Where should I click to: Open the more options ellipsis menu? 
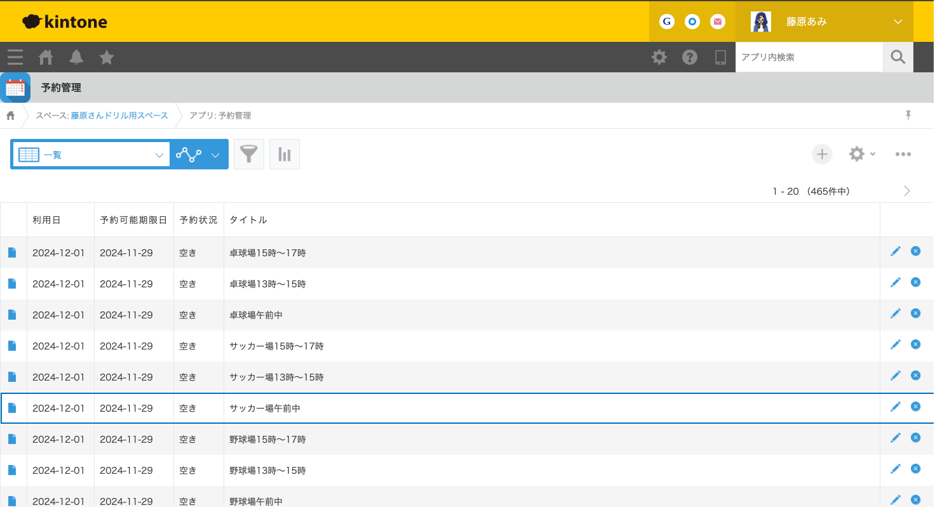click(903, 154)
